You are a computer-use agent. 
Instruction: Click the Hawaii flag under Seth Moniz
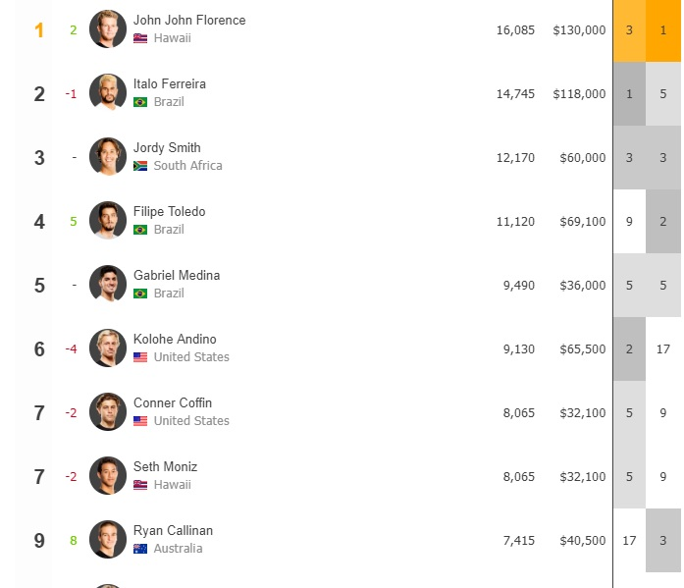(140, 485)
